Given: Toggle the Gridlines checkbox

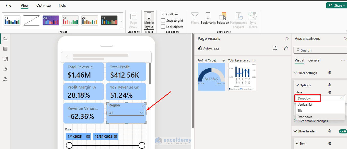Looking at the screenshot, I should pos(163,14).
